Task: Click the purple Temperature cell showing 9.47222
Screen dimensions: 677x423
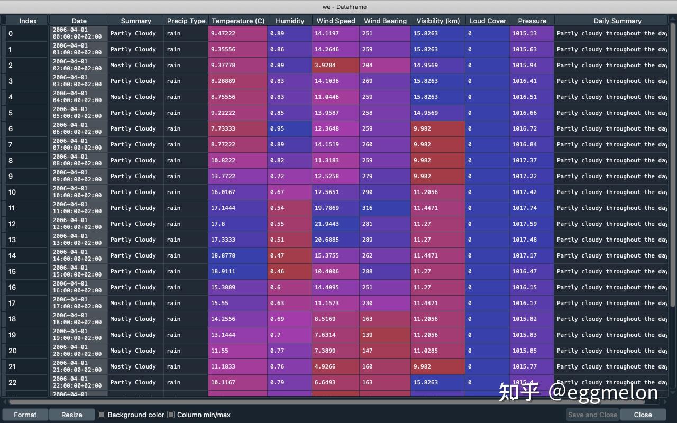Action: (x=237, y=33)
